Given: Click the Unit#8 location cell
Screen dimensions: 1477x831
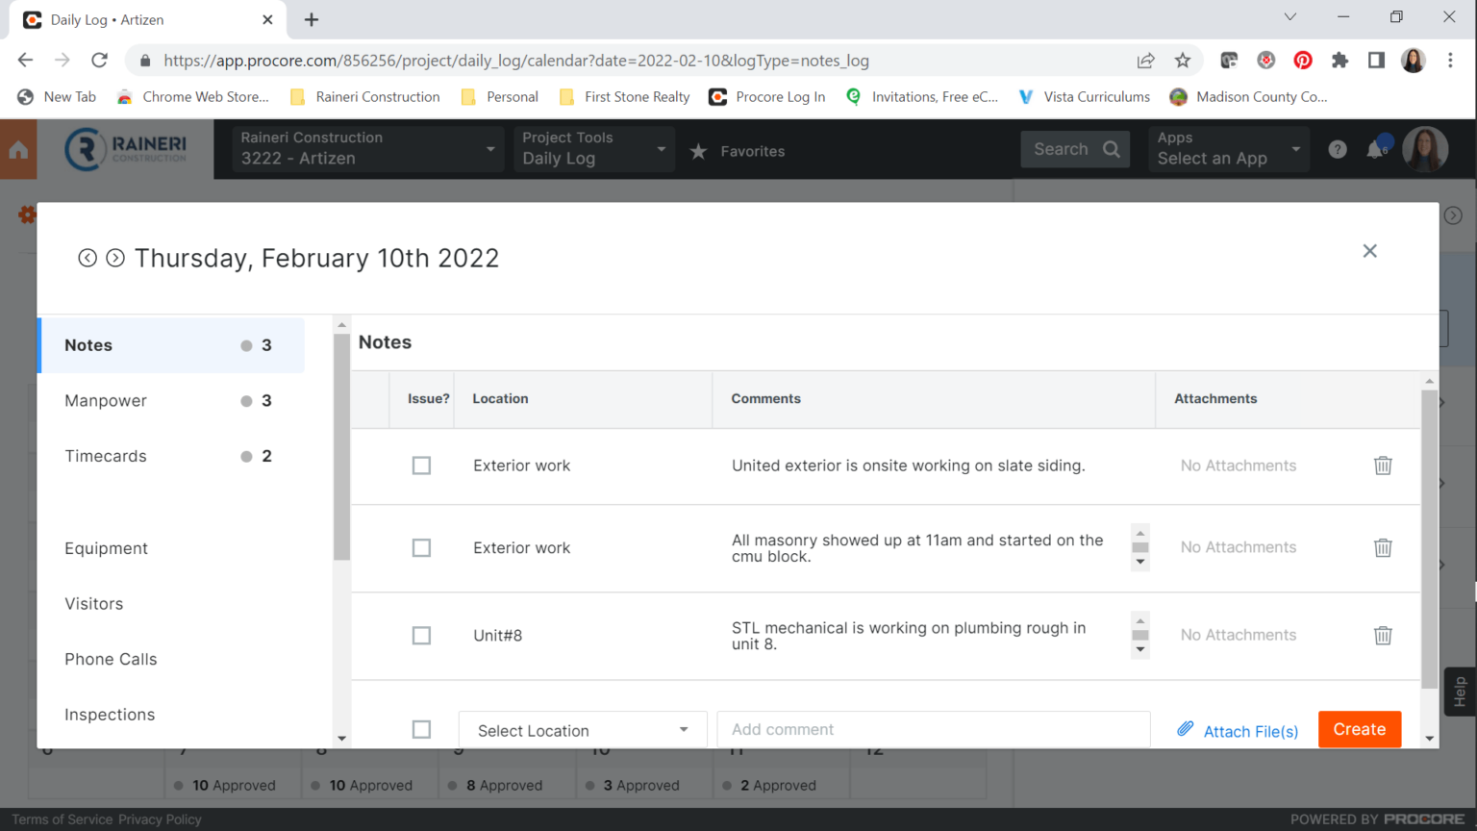Looking at the screenshot, I should [583, 636].
